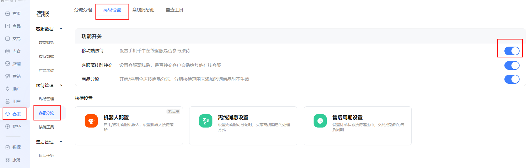Viewport: 526px width, 168px height.
Task: Open the 离线消息设置 card title
Action: 233,117
